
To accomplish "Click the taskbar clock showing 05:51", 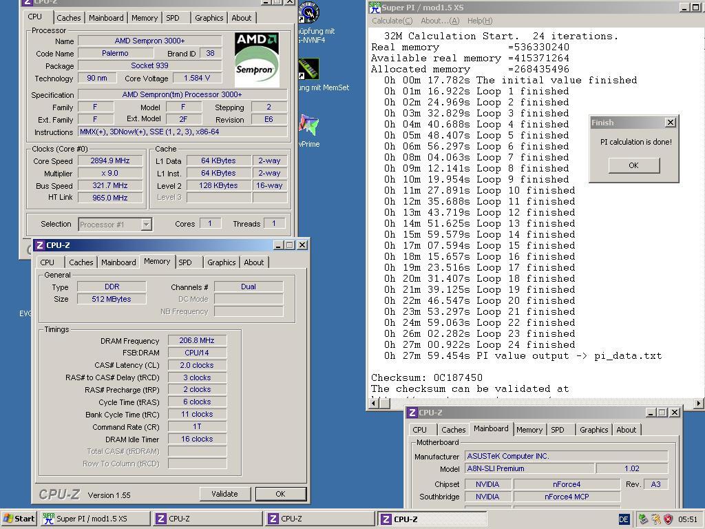I will [688, 519].
